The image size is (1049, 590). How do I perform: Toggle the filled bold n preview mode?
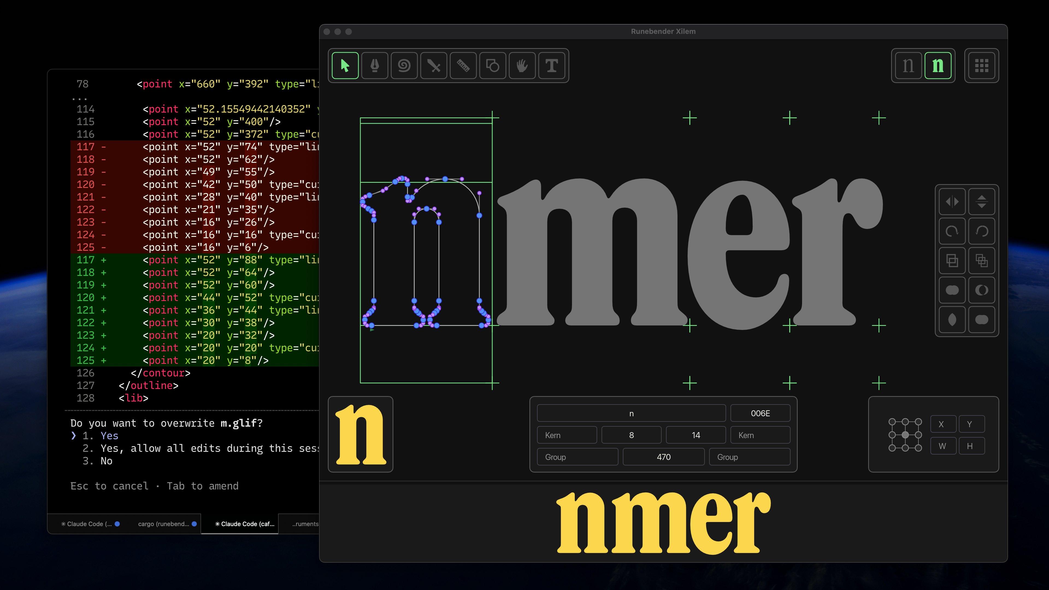pos(938,66)
